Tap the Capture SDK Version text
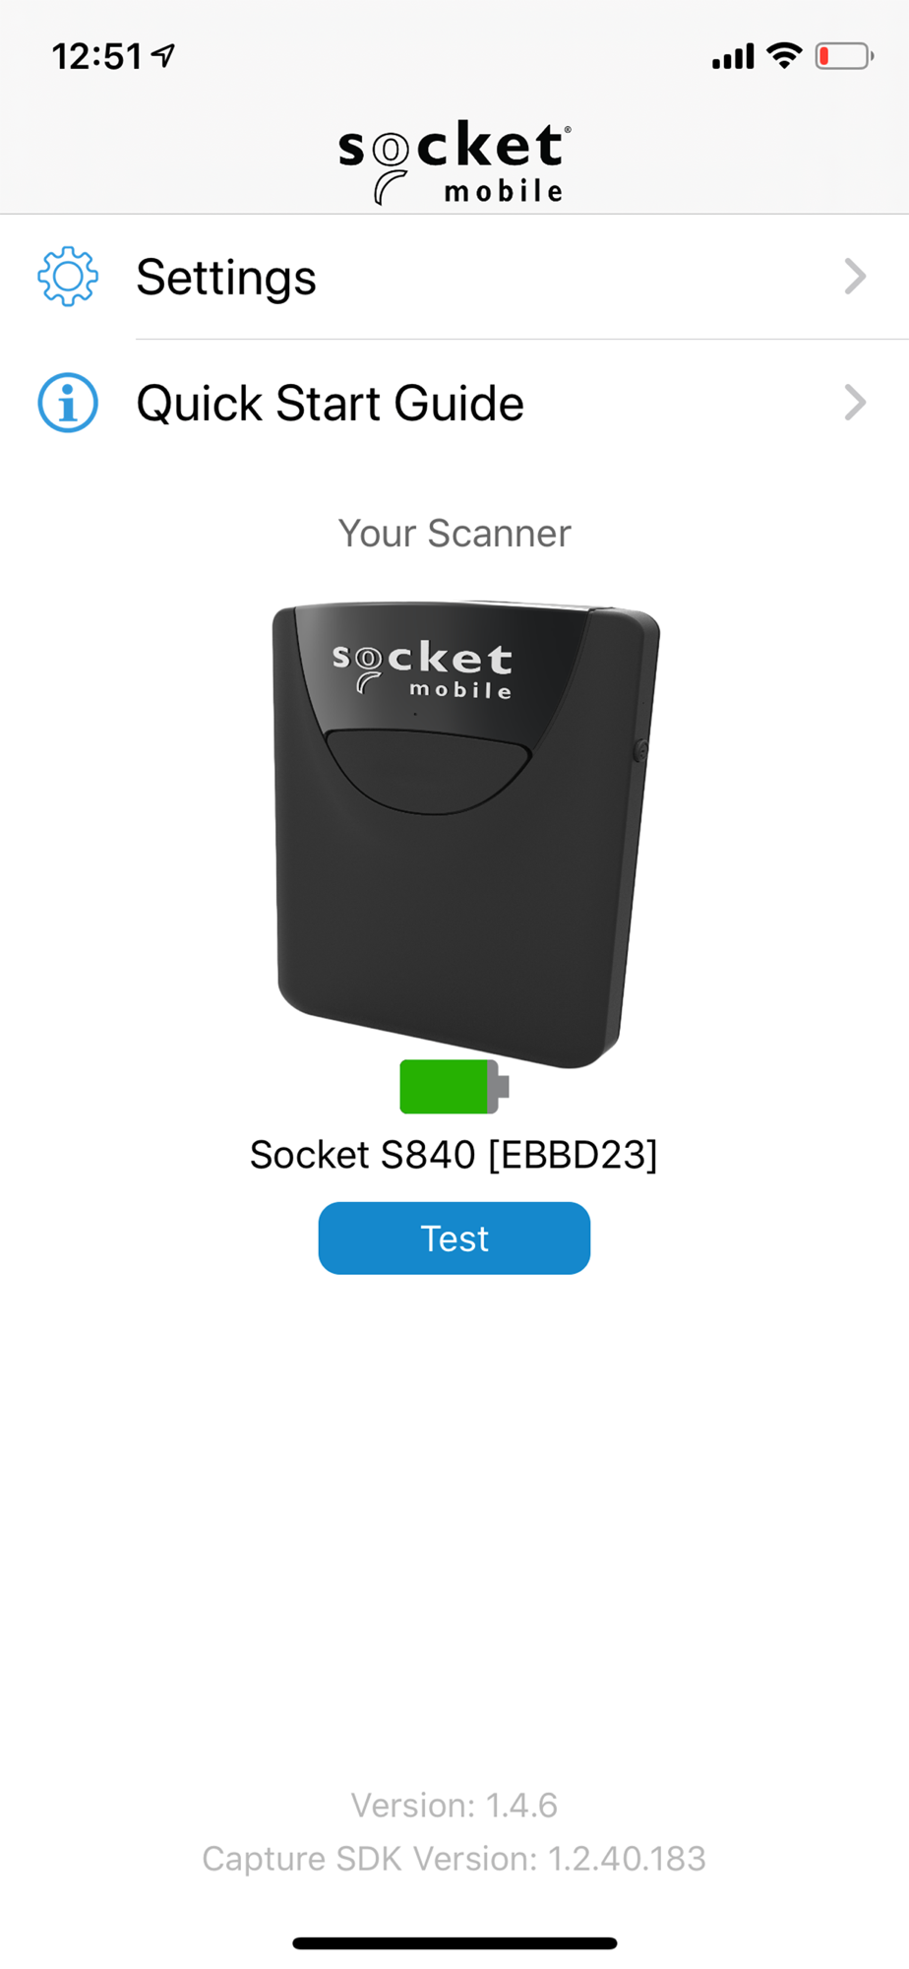The width and height of the screenshot is (909, 1969). [x=454, y=1859]
